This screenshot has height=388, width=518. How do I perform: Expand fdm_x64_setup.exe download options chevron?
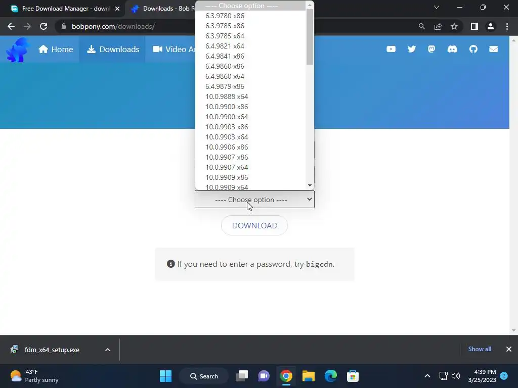pos(108,350)
